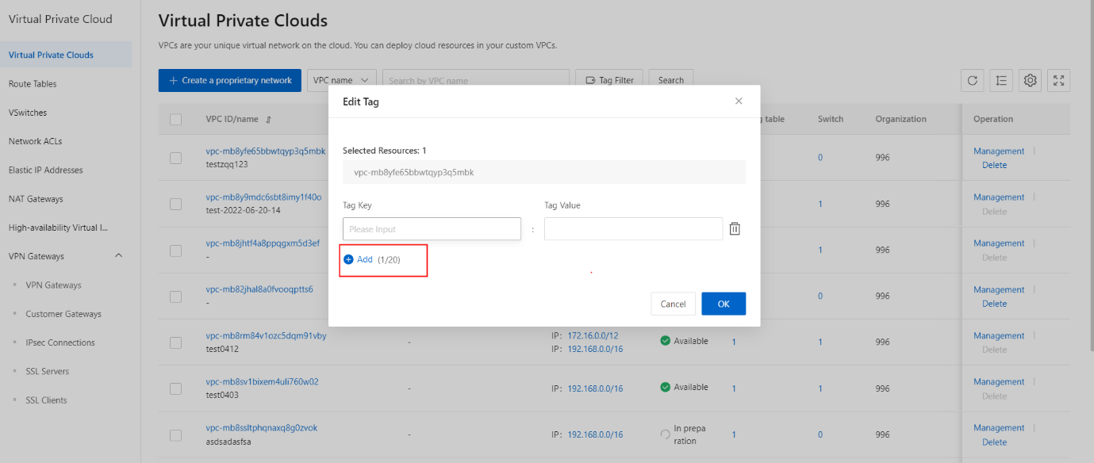Click Management for test0412 row
The width and height of the screenshot is (1094, 463).
pyautogui.click(x=999, y=335)
